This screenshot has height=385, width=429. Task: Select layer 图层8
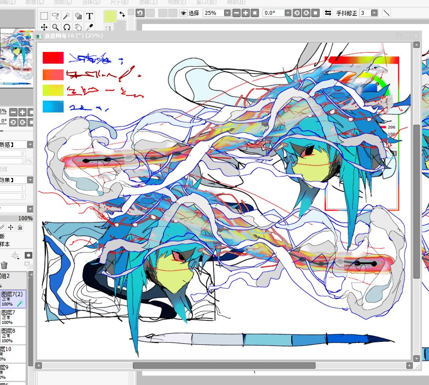pos(13,336)
